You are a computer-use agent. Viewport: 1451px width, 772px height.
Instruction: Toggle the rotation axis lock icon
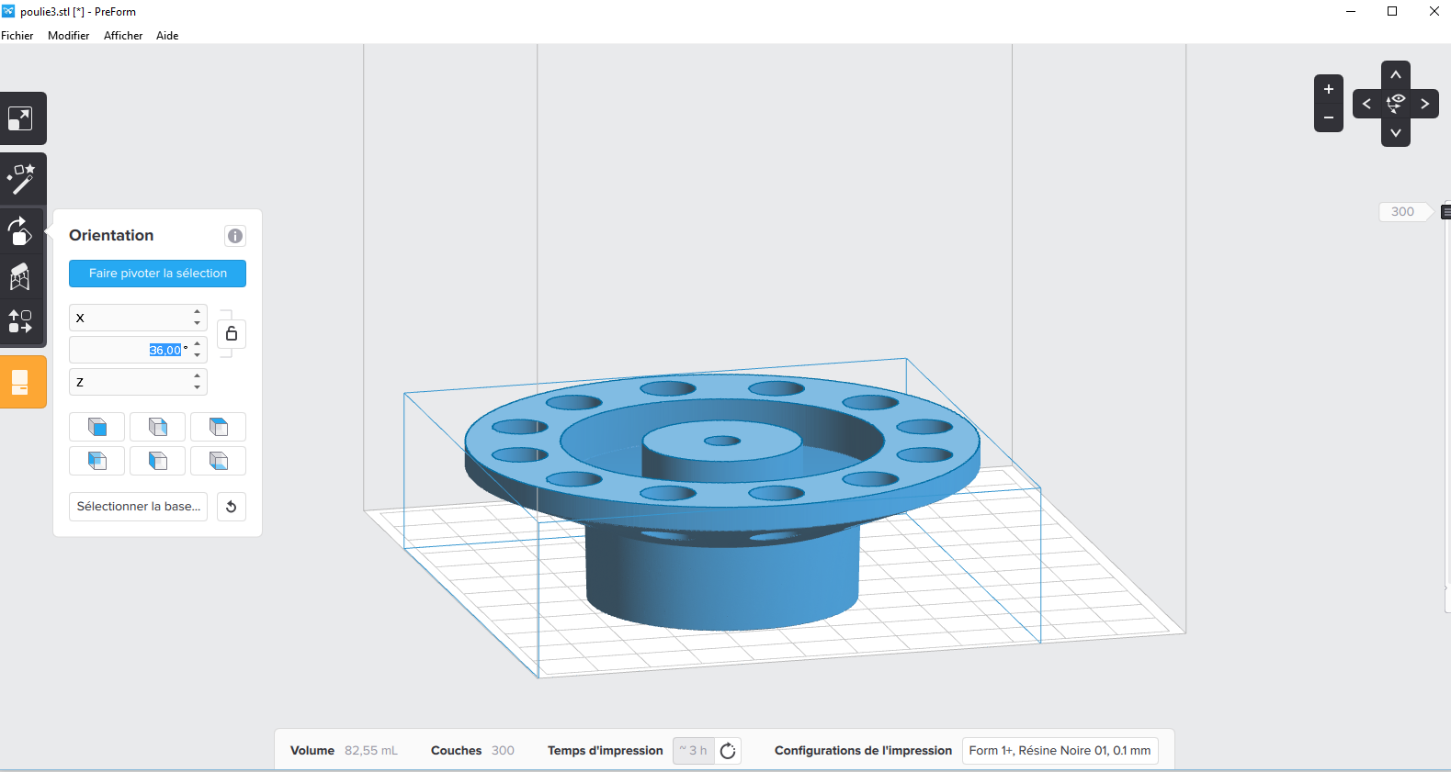(x=232, y=333)
